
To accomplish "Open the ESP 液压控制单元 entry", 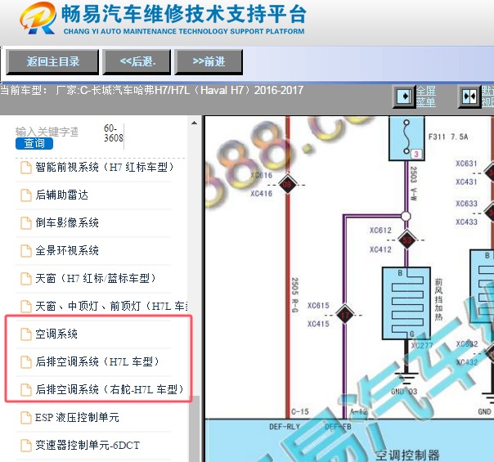I will [x=77, y=417].
